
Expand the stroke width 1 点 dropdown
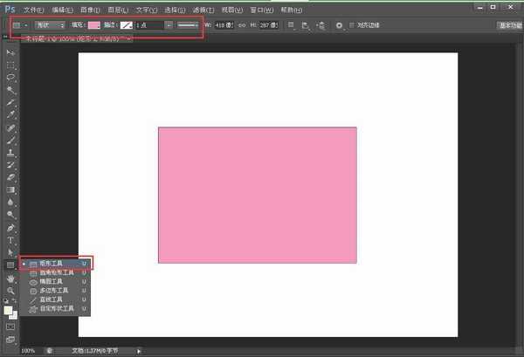[169, 25]
